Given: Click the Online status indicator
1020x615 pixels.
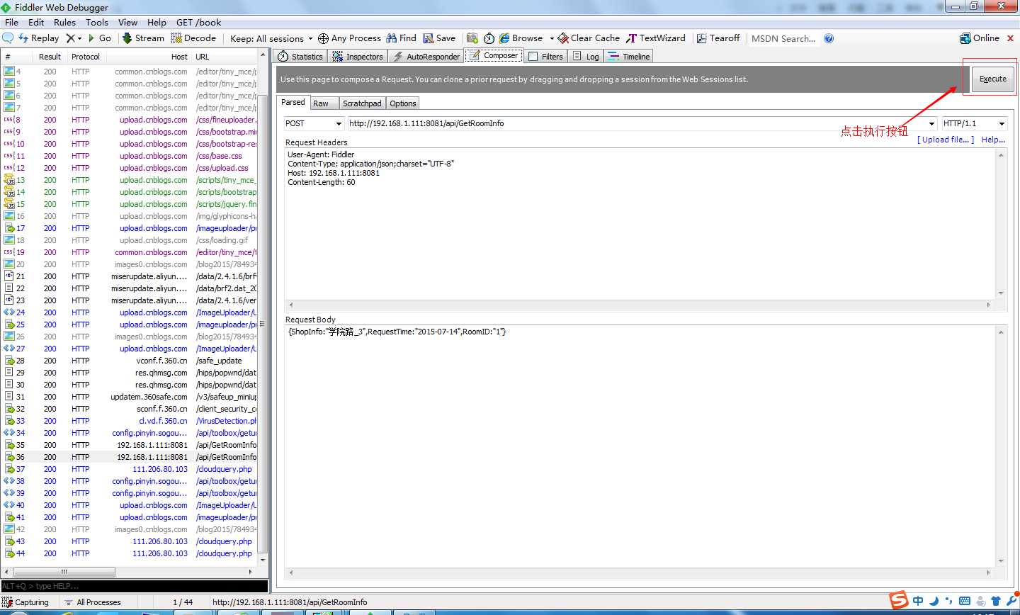Looking at the screenshot, I should tap(980, 38).
